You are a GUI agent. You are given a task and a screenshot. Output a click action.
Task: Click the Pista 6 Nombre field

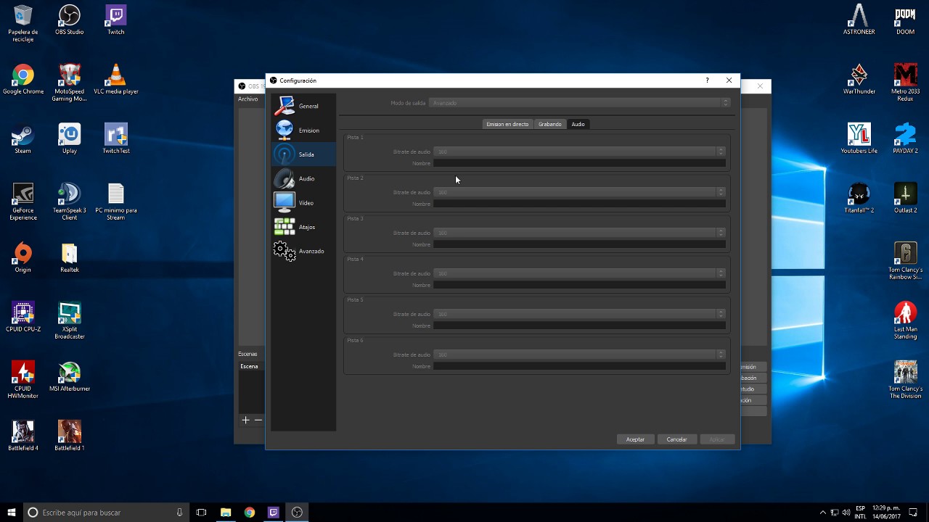click(579, 366)
